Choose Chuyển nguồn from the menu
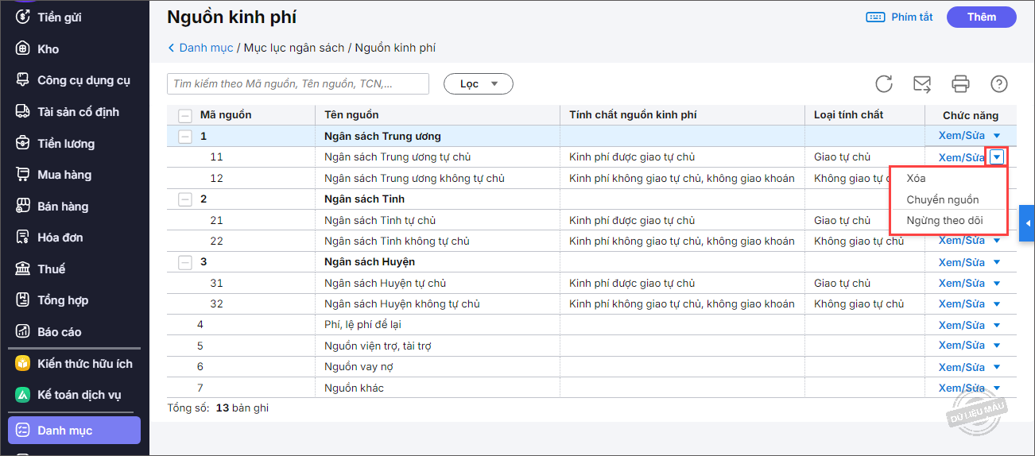This screenshot has height=456, width=1035. point(942,200)
